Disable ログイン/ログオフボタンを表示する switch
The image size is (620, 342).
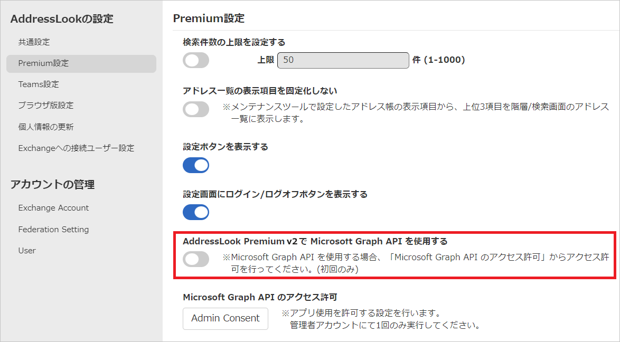pyautogui.click(x=196, y=212)
